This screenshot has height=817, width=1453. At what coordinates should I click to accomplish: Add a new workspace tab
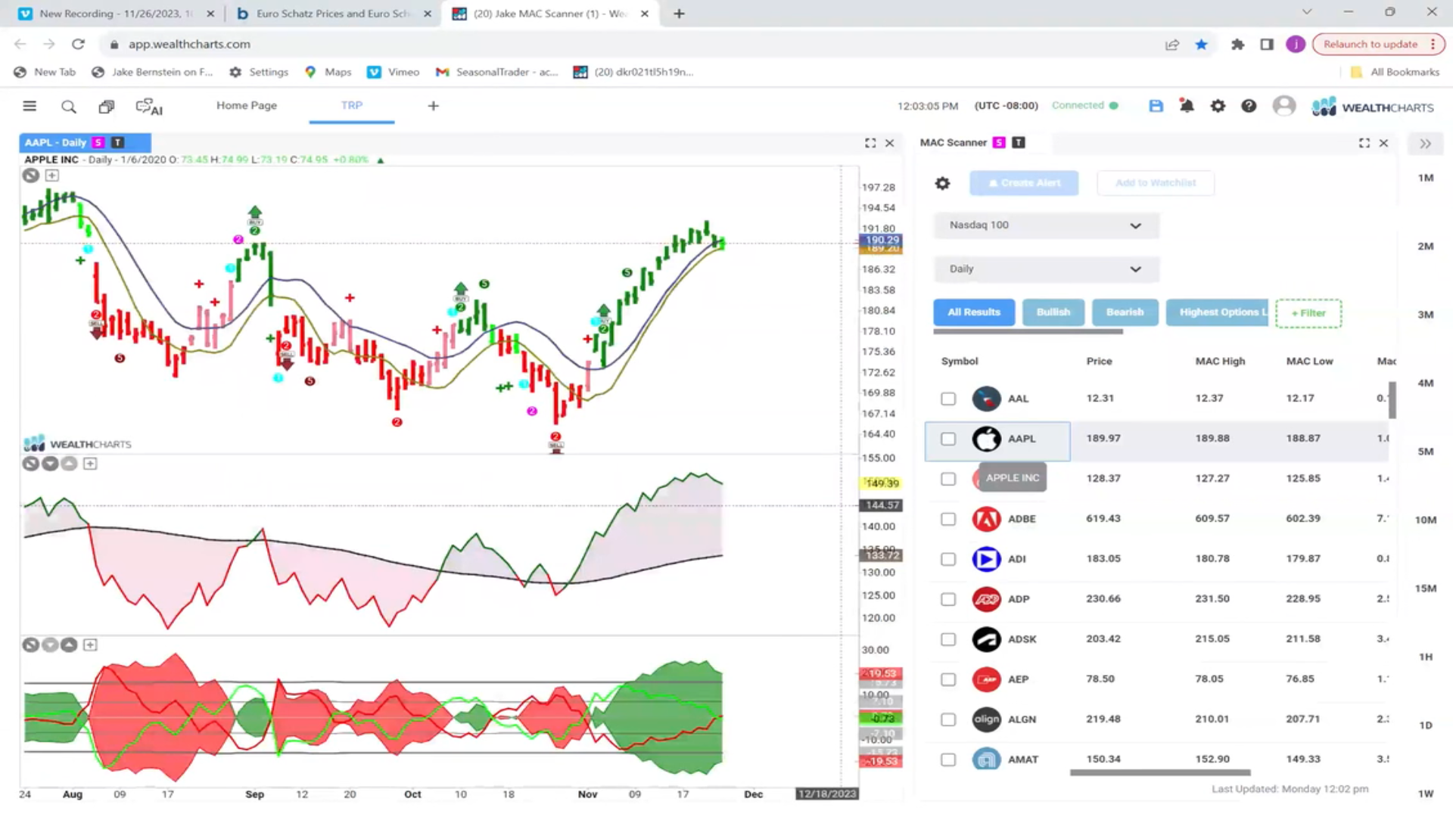[x=433, y=106]
